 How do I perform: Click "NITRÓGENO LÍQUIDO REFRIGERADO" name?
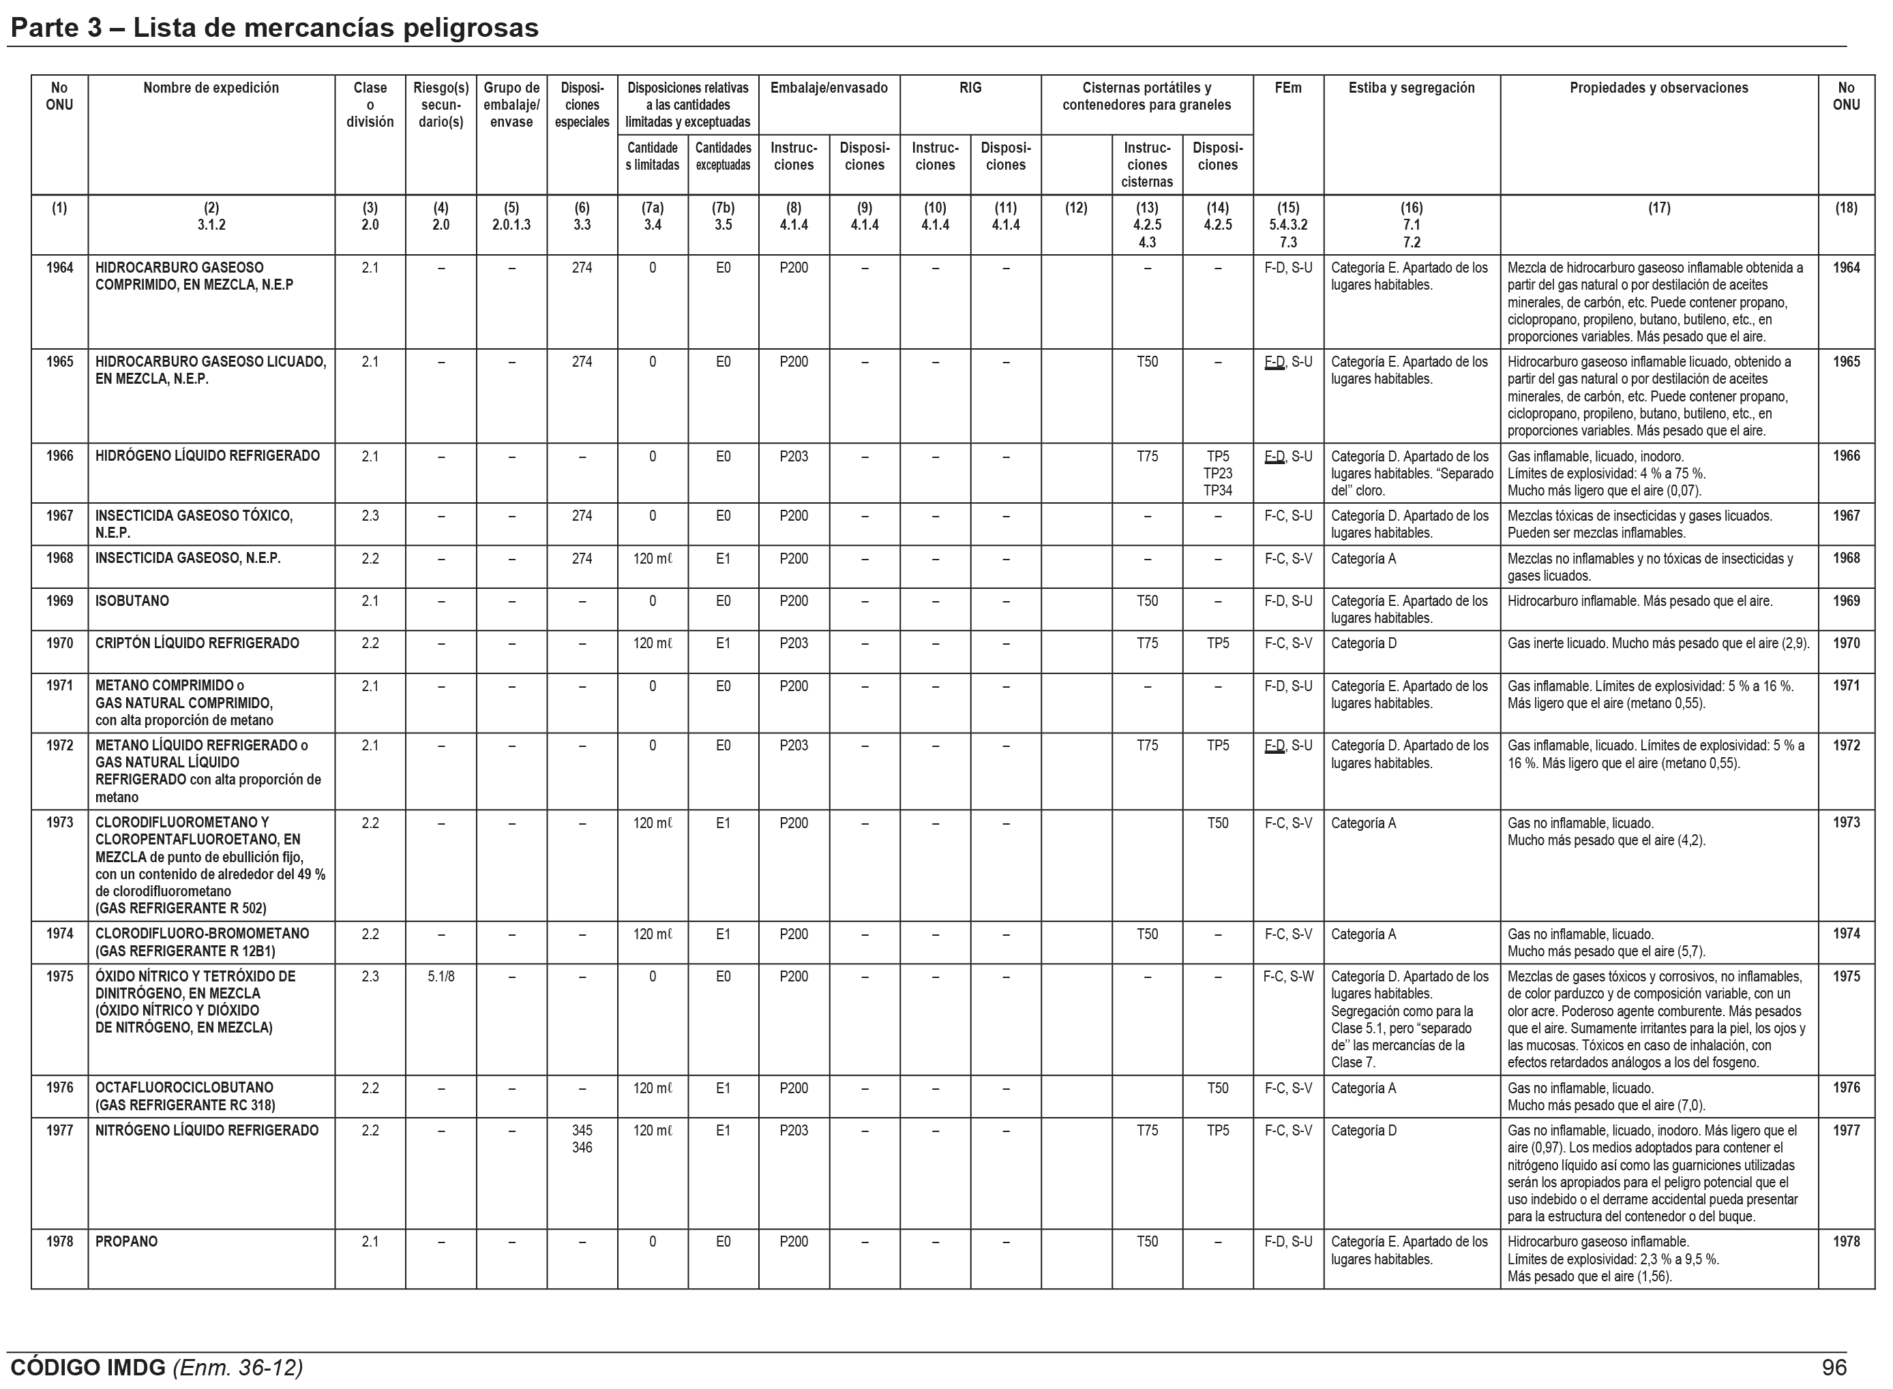coord(207,1130)
